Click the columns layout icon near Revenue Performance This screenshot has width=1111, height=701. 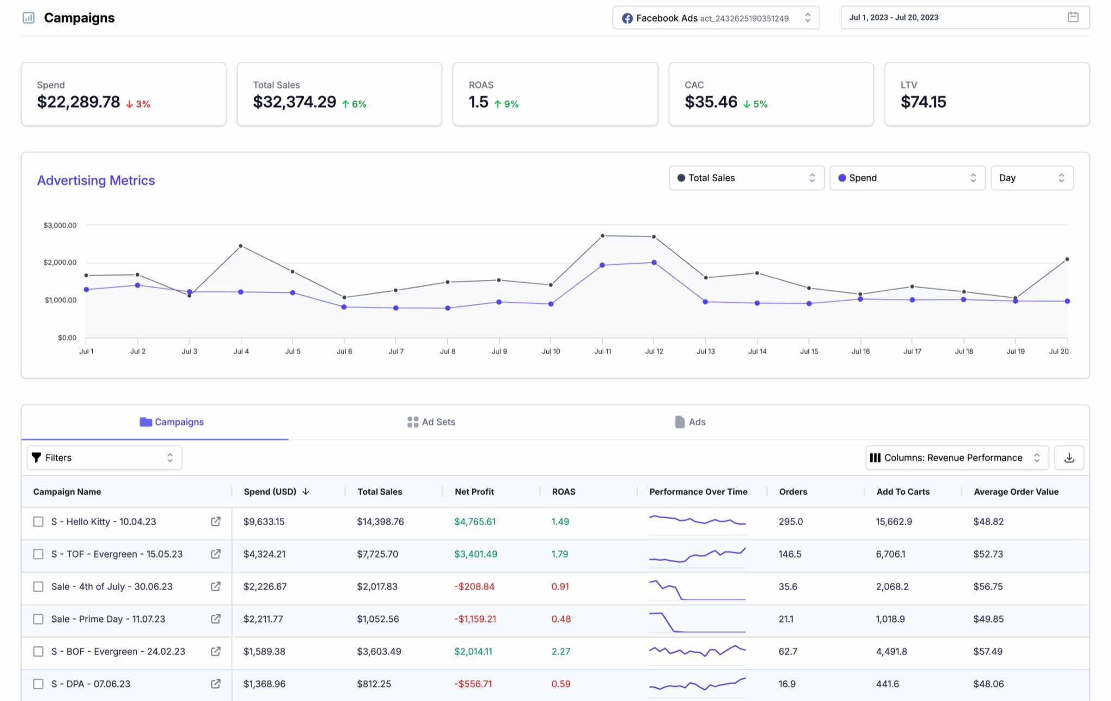click(x=876, y=457)
